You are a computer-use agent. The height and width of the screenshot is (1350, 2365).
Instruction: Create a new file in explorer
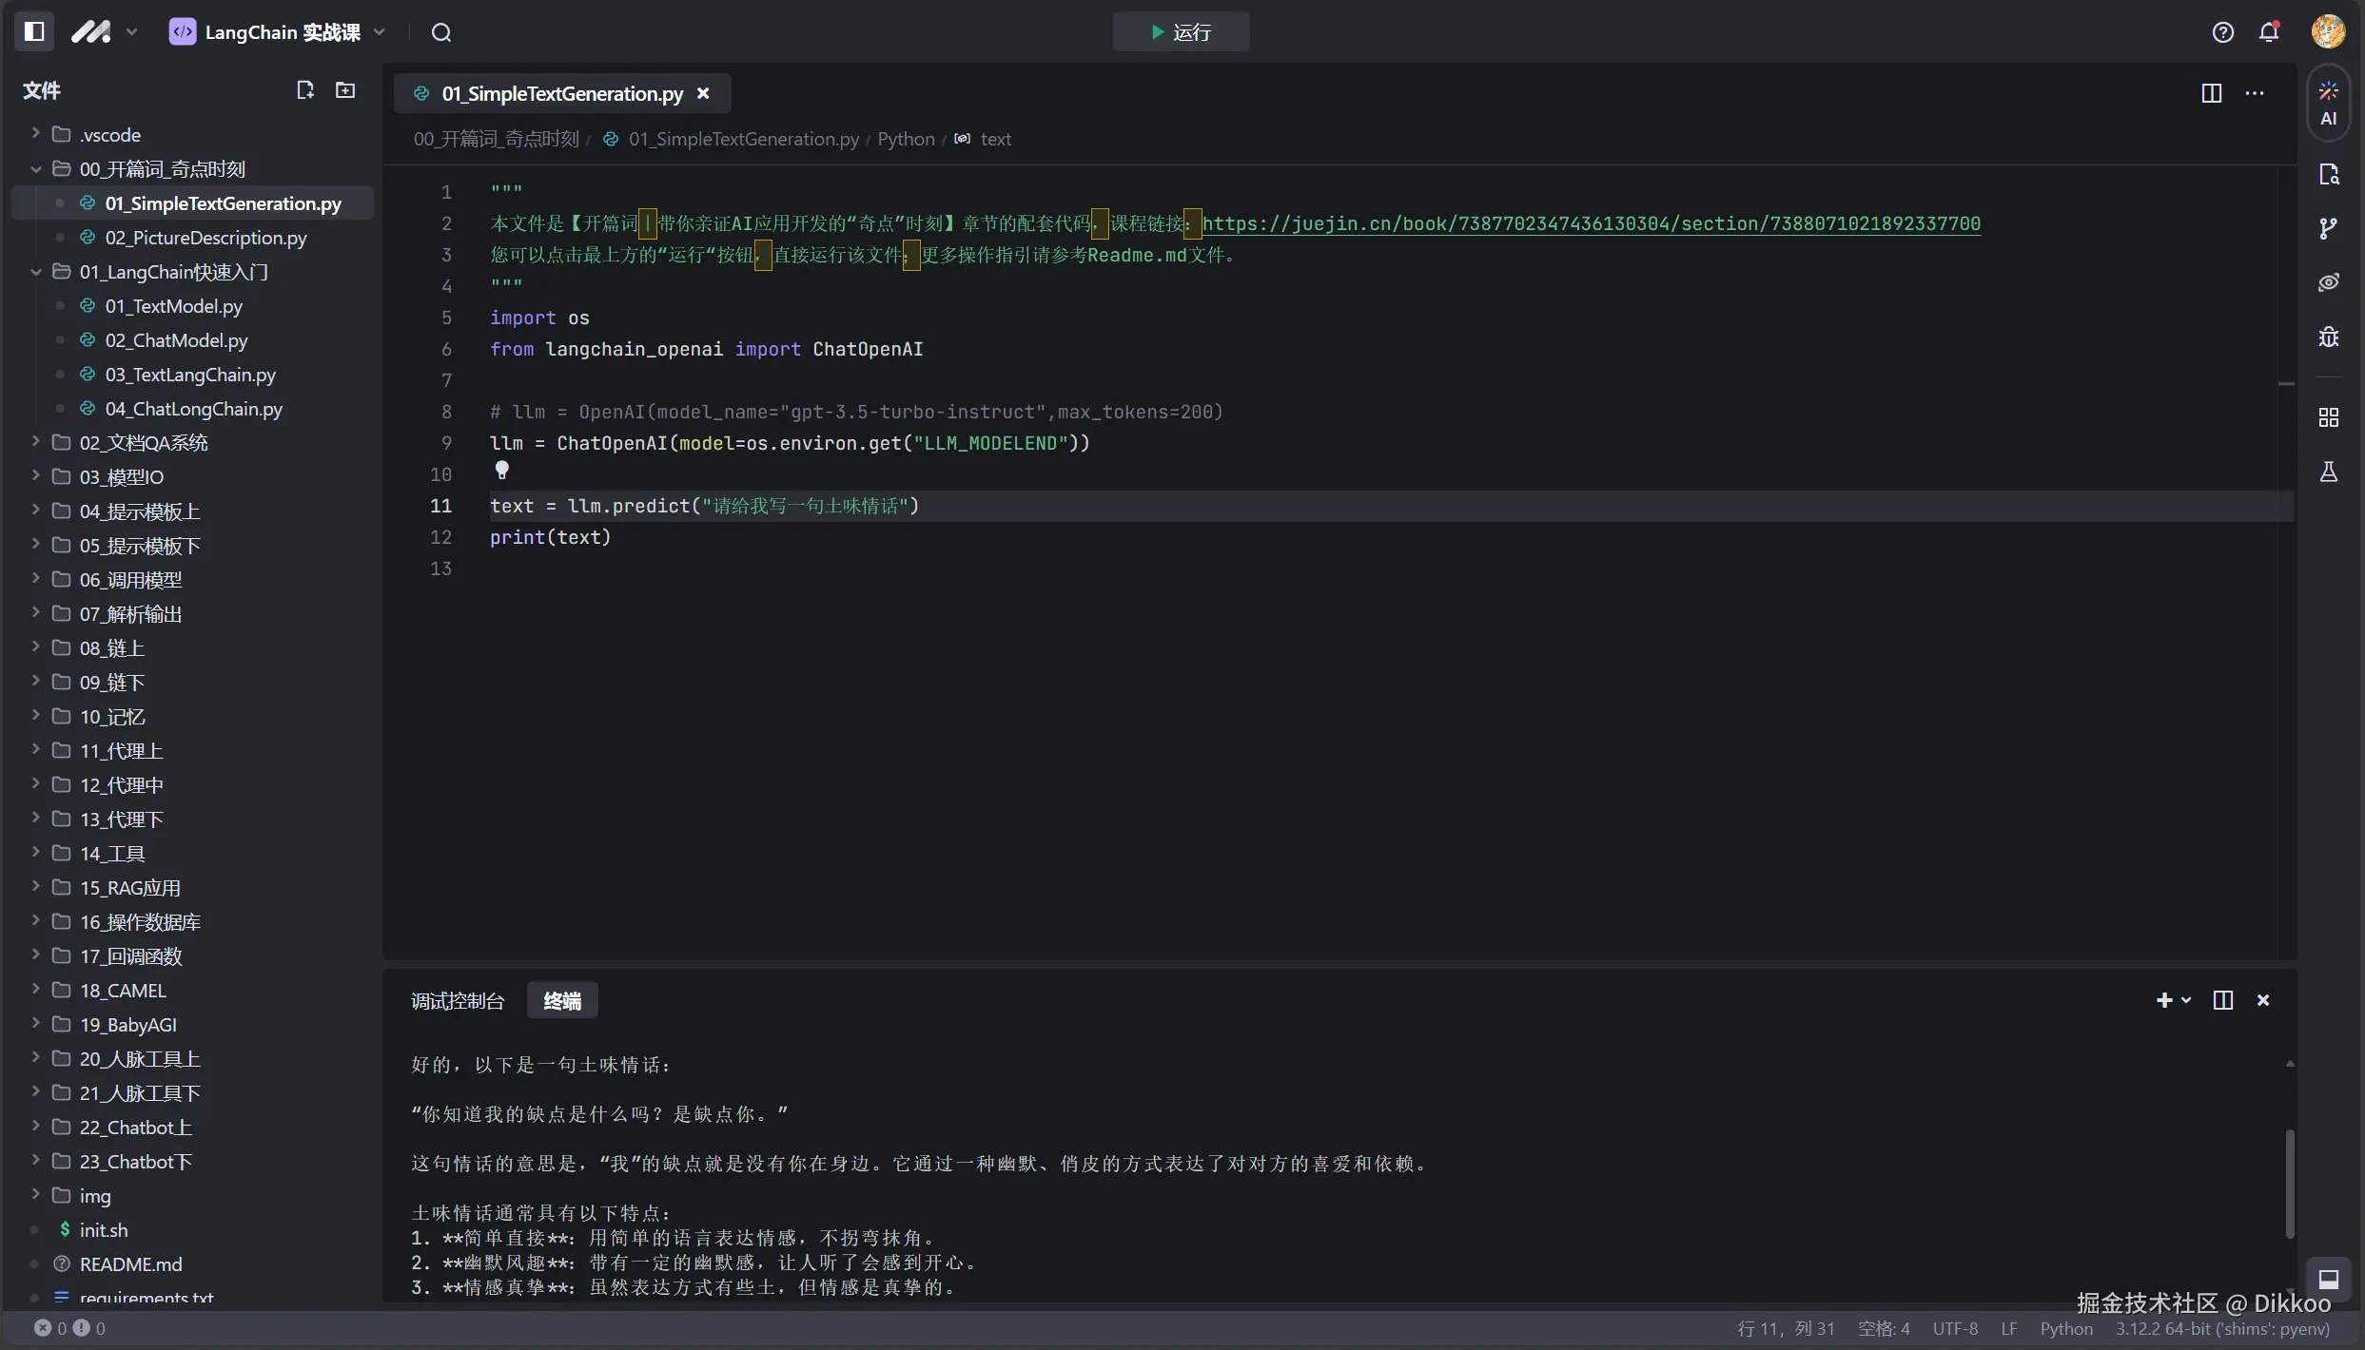point(304,90)
